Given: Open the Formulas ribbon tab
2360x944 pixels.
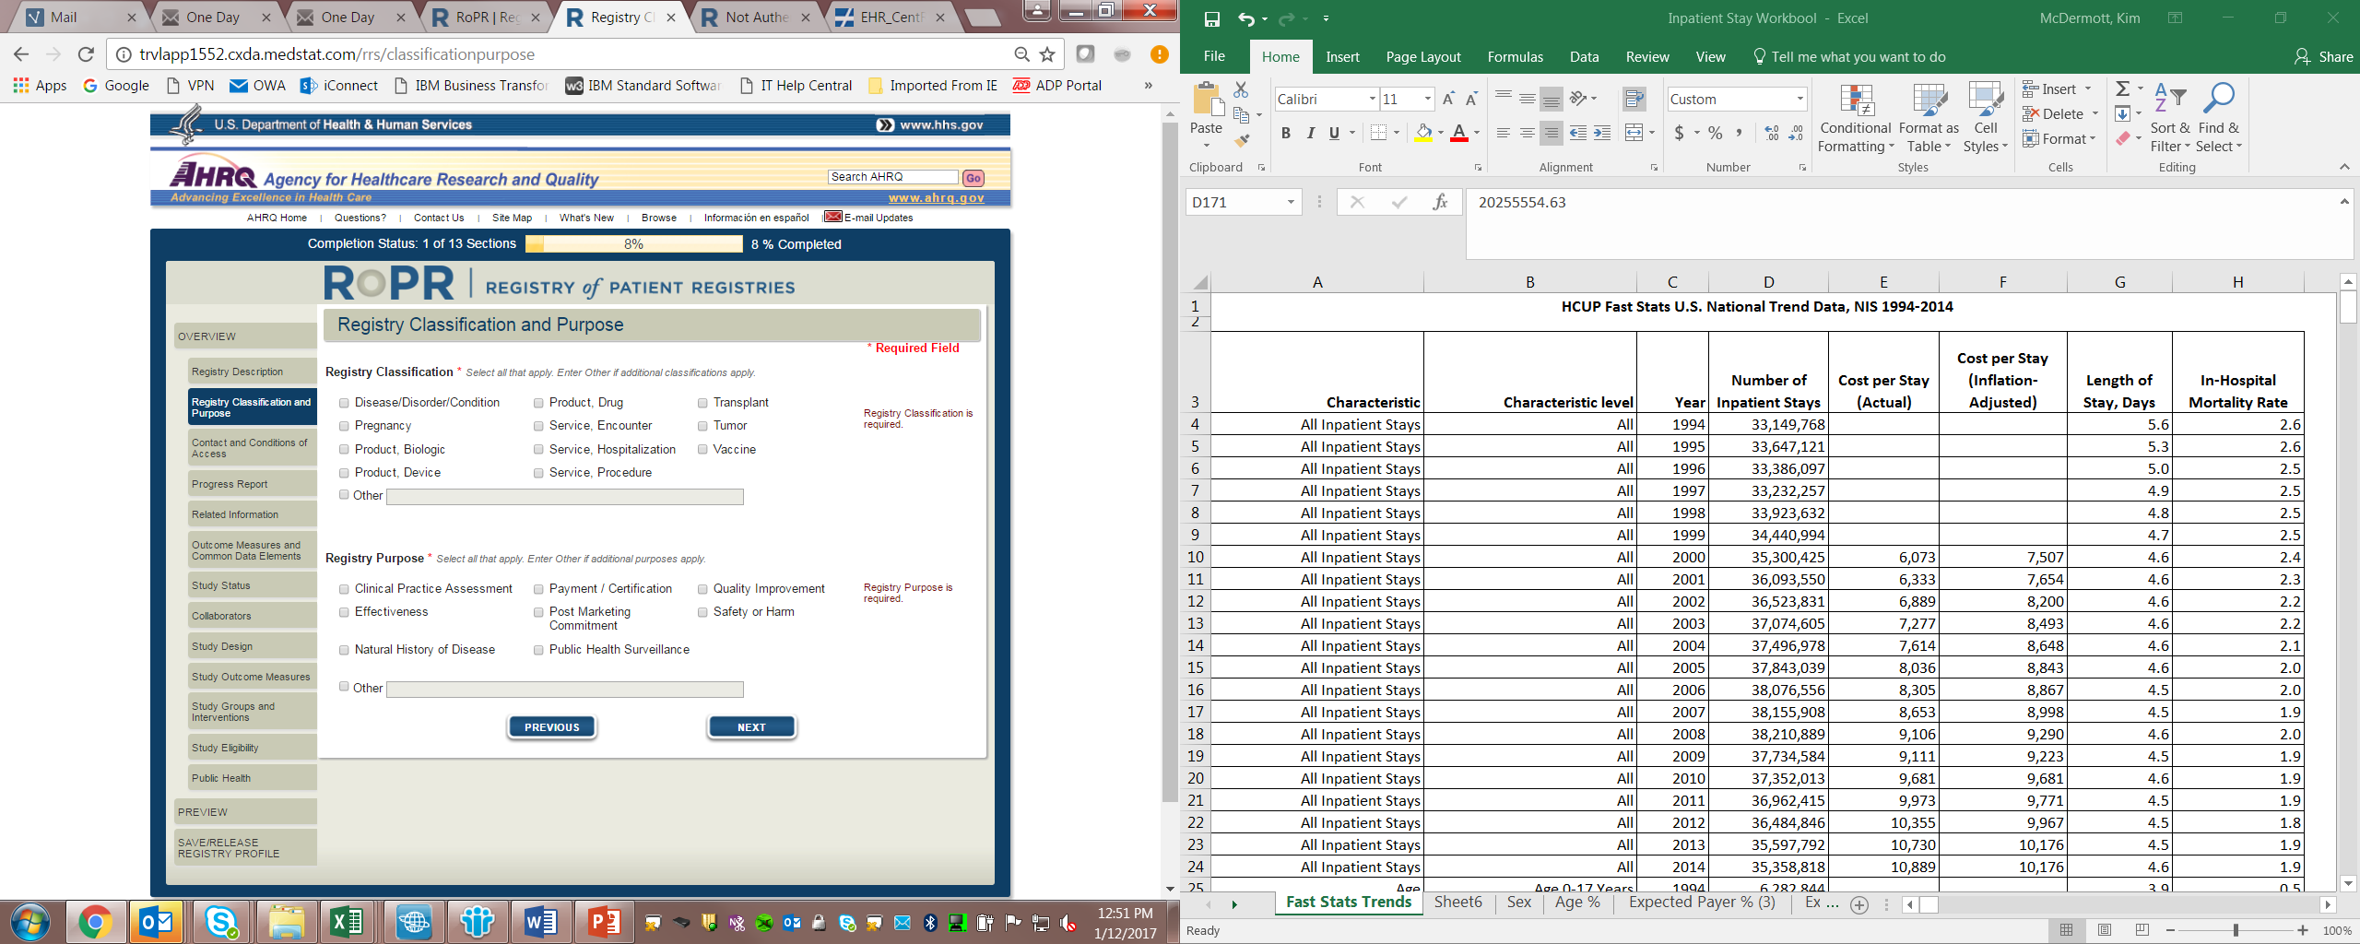Looking at the screenshot, I should click(1515, 57).
